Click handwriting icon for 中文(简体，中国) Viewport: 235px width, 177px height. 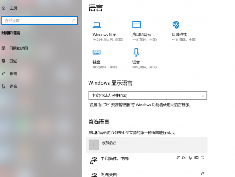coord(196,157)
